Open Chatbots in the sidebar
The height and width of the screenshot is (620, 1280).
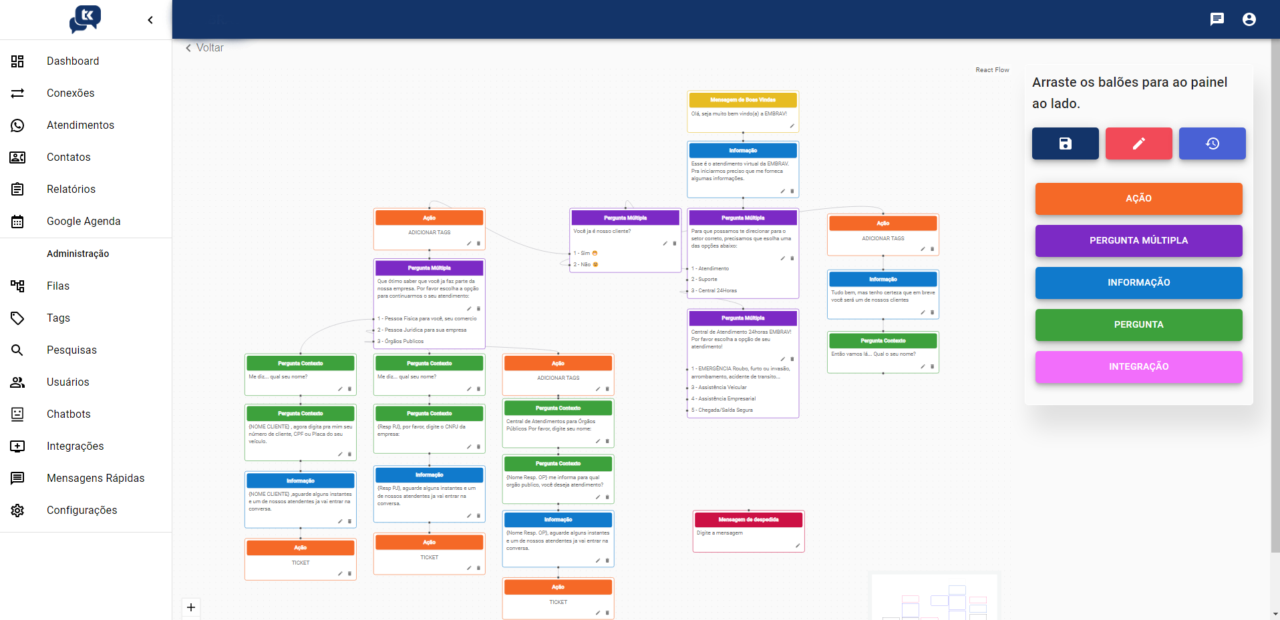[68, 414]
